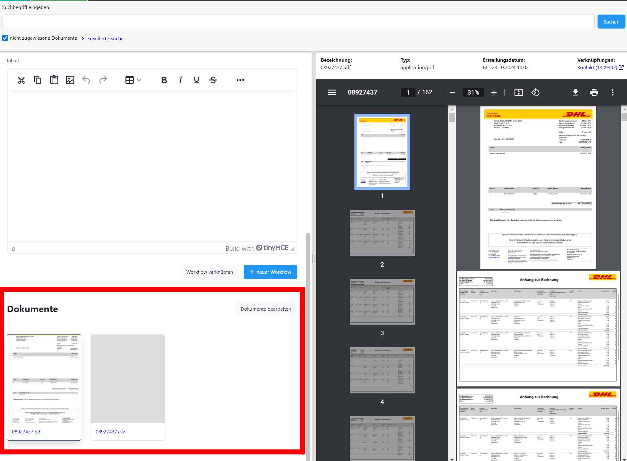Print the PDF document
Image resolution: width=627 pixels, height=461 pixels.
[594, 92]
